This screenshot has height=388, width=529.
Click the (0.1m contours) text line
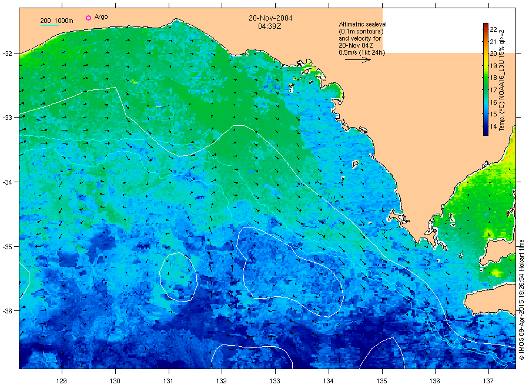coord(361,31)
